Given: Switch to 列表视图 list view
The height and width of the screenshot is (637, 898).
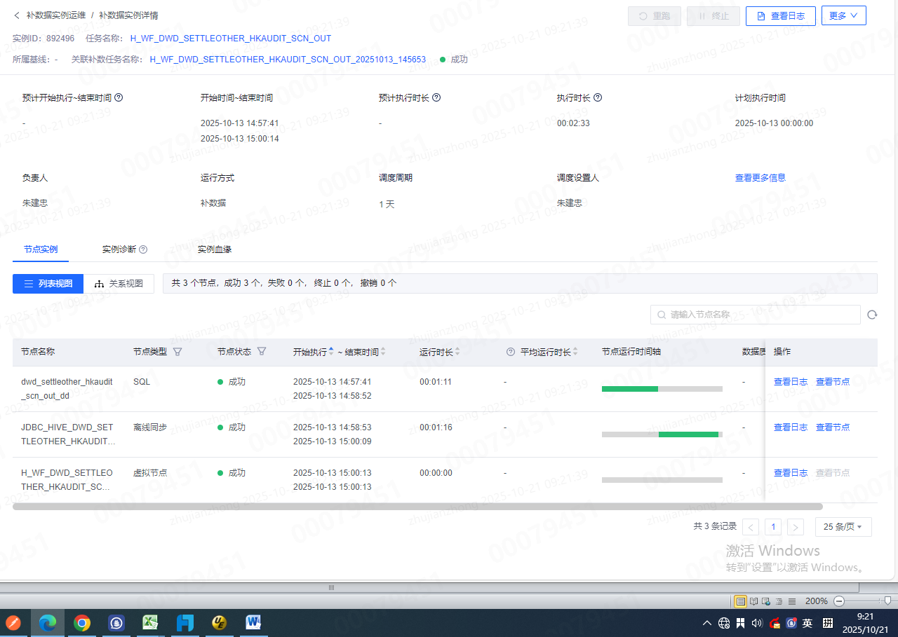Looking at the screenshot, I should [x=48, y=284].
